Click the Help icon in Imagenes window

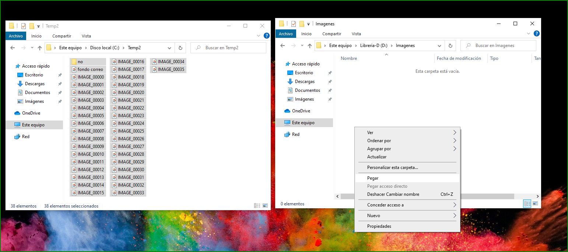[537, 34]
